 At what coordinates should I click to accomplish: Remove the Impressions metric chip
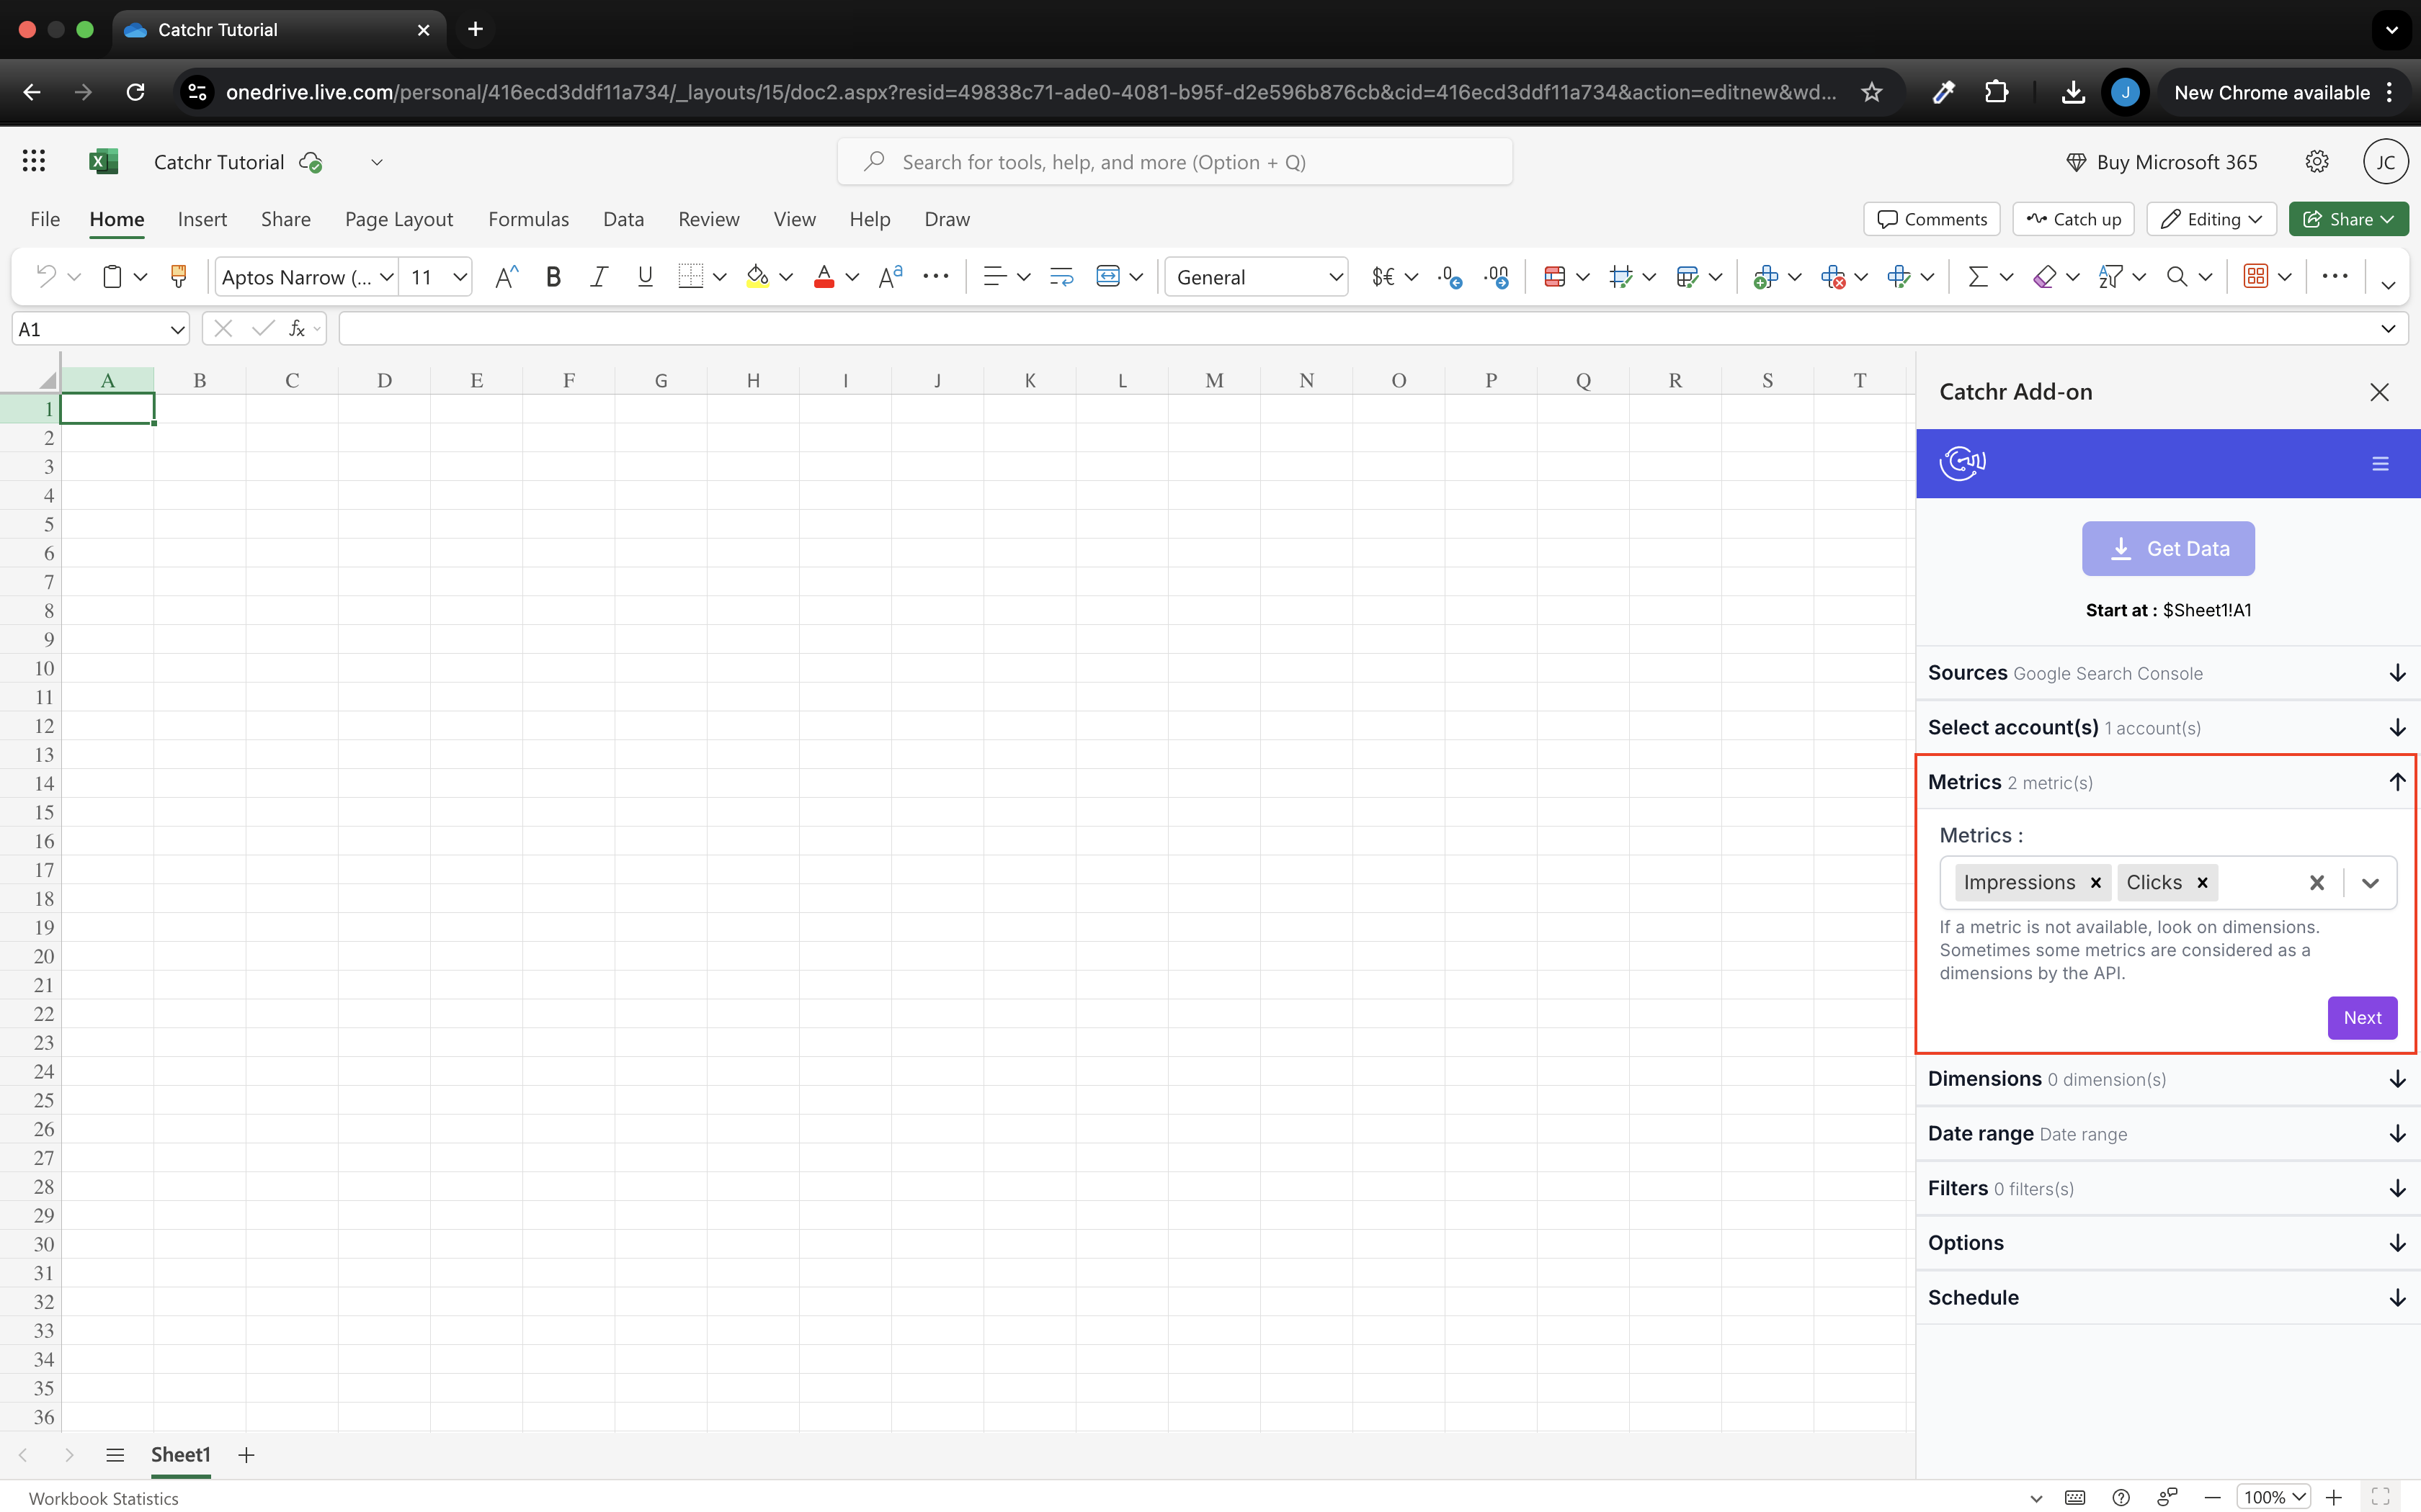point(2096,883)
